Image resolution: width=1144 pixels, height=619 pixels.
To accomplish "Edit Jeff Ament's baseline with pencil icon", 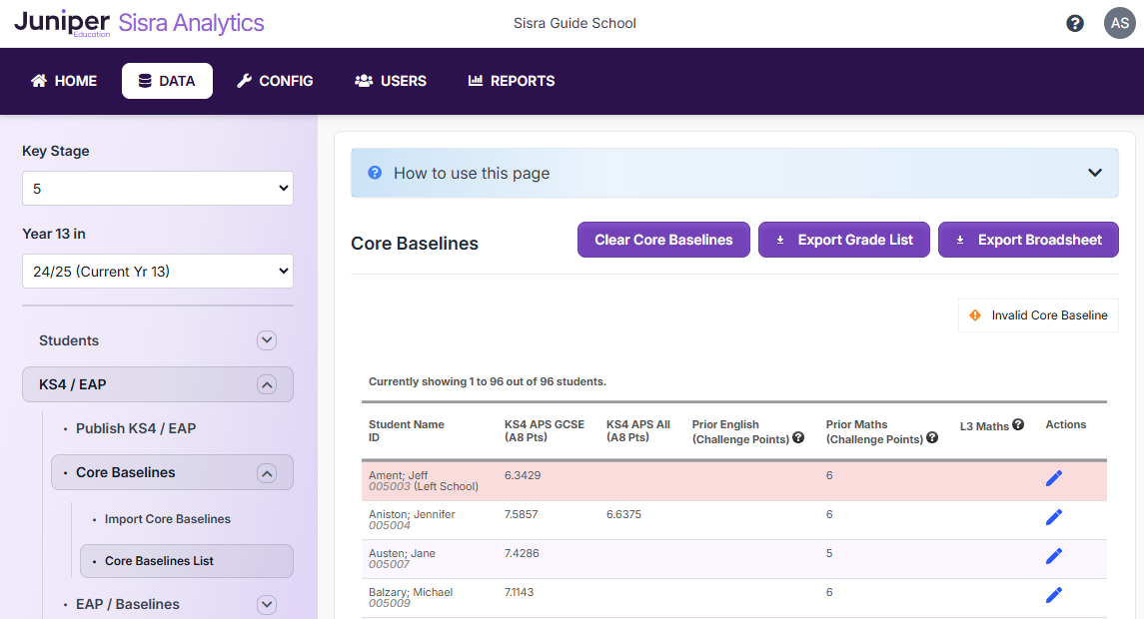I will point(1053,478).
